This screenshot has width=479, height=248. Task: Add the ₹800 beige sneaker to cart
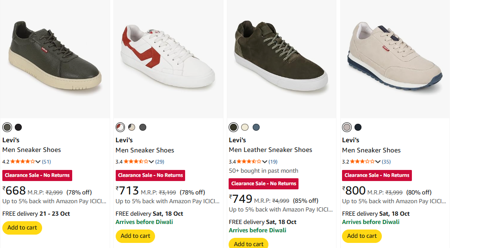(362, 236)
